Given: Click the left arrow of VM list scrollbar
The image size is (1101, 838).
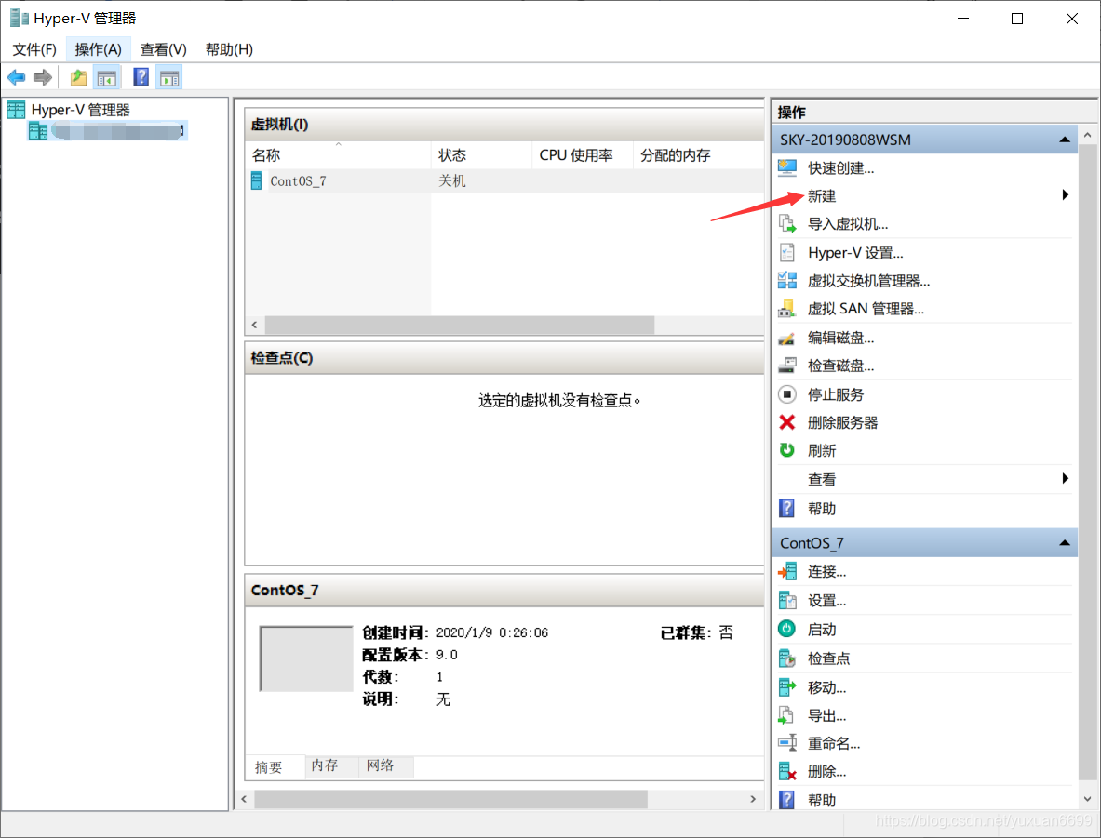Looking at the screenshot, I should (x=254, y=325).
